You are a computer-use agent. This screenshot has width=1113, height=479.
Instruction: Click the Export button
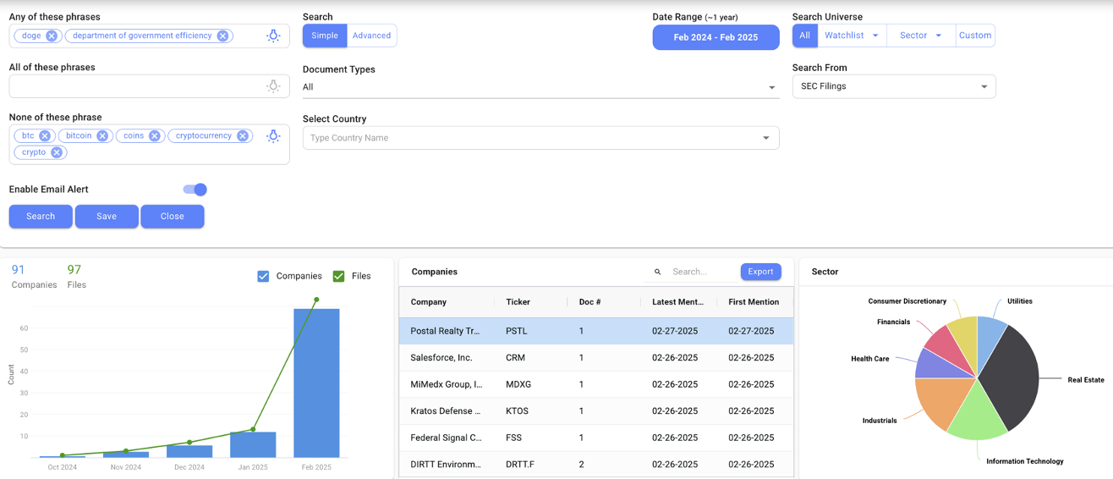tap(760, 272)
